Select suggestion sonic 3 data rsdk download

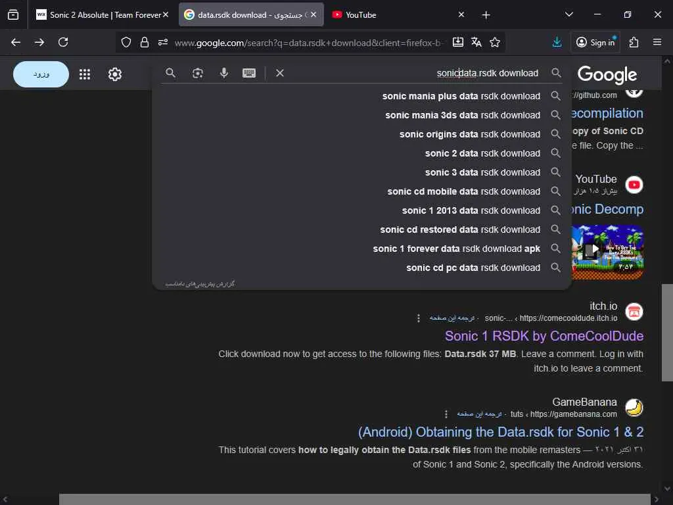[x=361, y=172]
